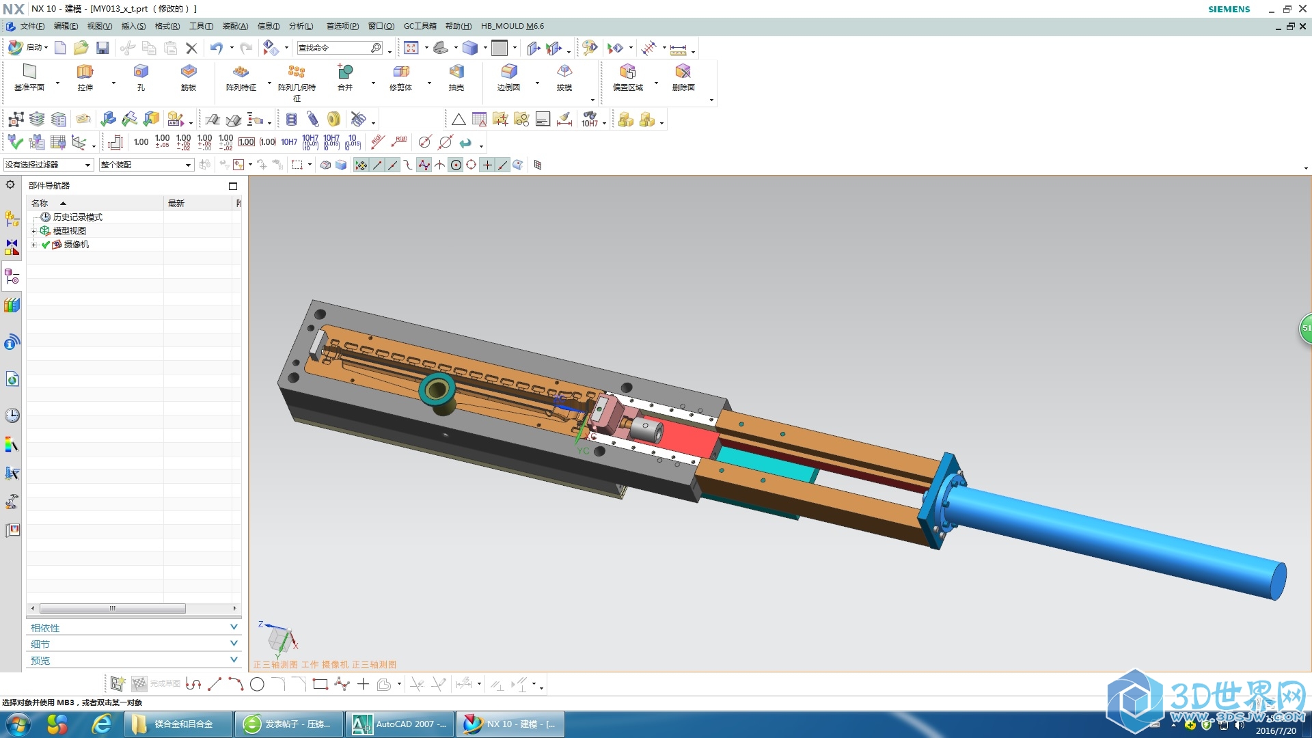Click the Delete X icon in the toolbar

(191, 48)
